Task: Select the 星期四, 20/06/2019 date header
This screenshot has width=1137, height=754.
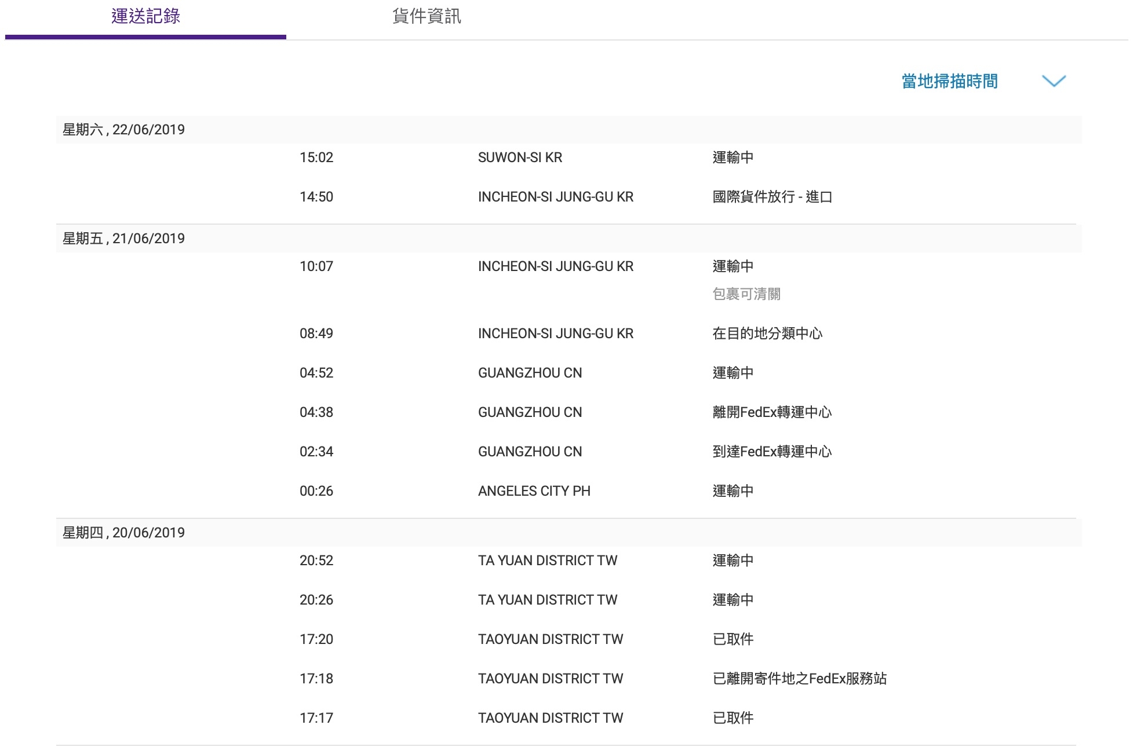Action: click(123, 533)
